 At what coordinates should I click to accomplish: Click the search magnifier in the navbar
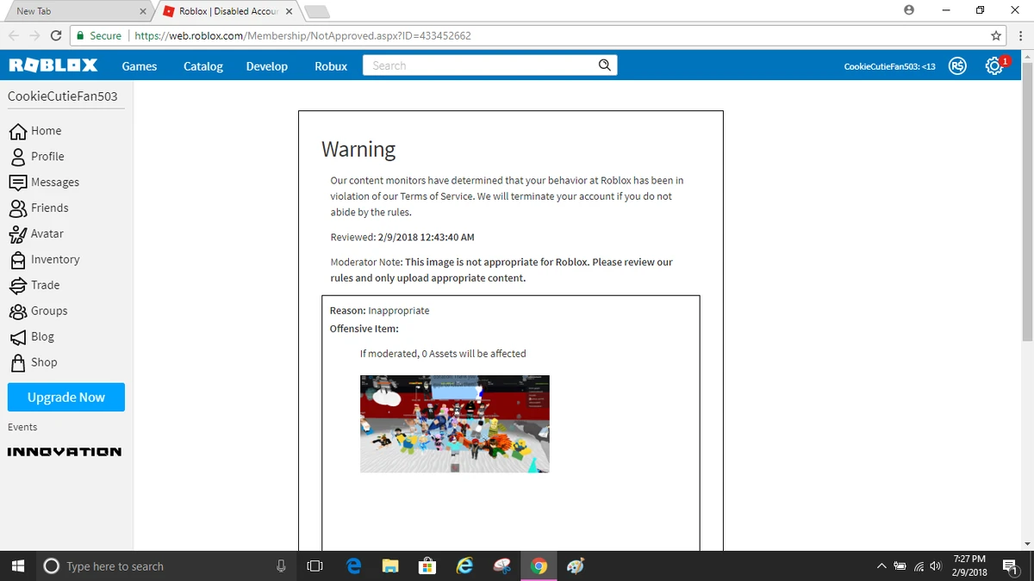coord(604,65)
